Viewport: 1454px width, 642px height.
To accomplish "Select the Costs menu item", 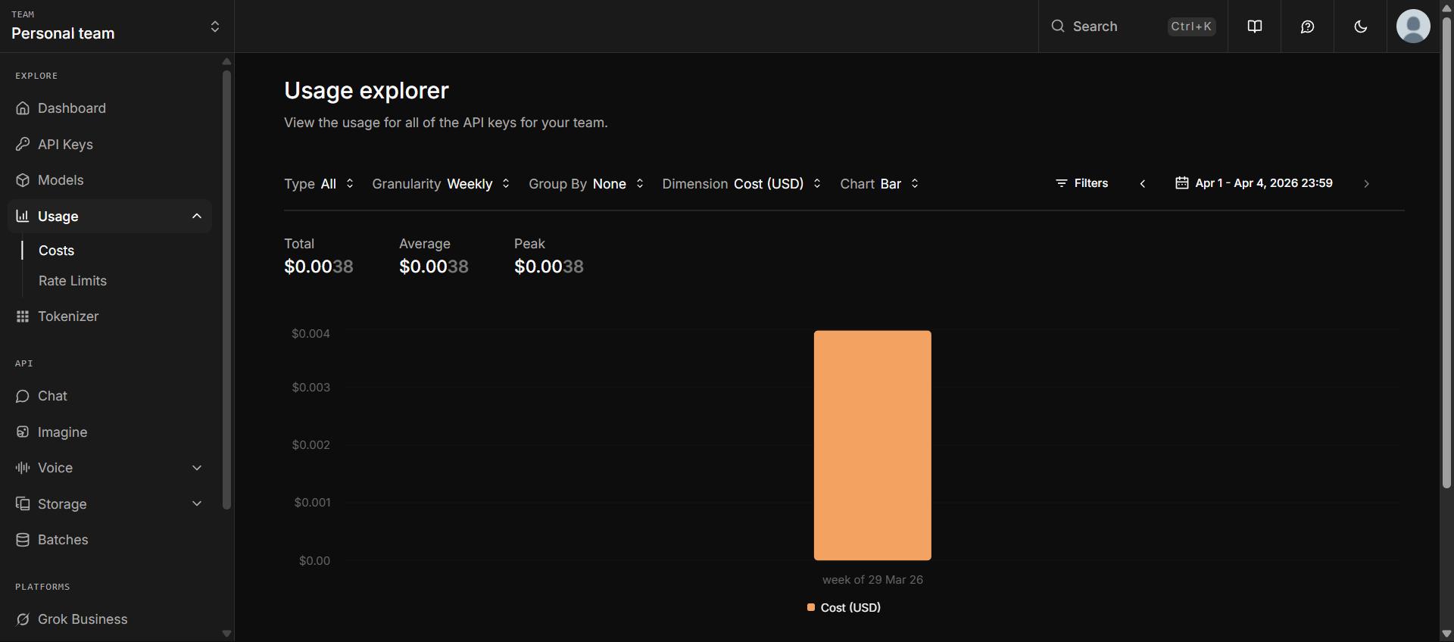I will click(56, 251).
